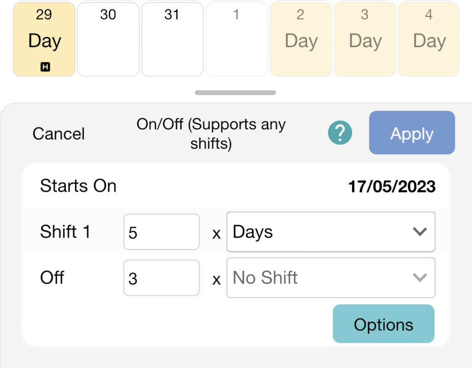Pick the Day shift cell on the 2nd

300,39
